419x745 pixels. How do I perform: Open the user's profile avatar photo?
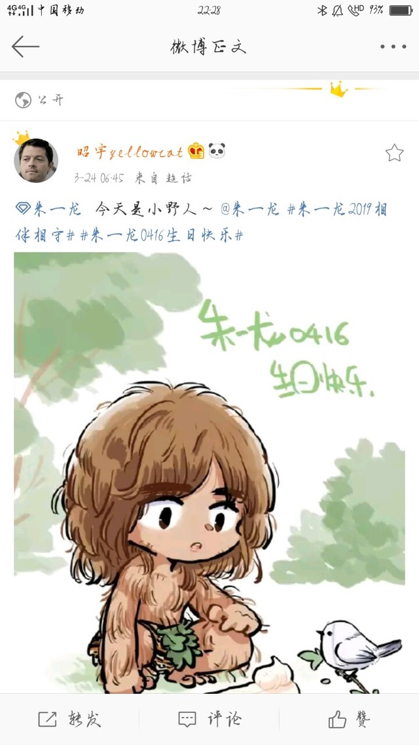point(36,160)
